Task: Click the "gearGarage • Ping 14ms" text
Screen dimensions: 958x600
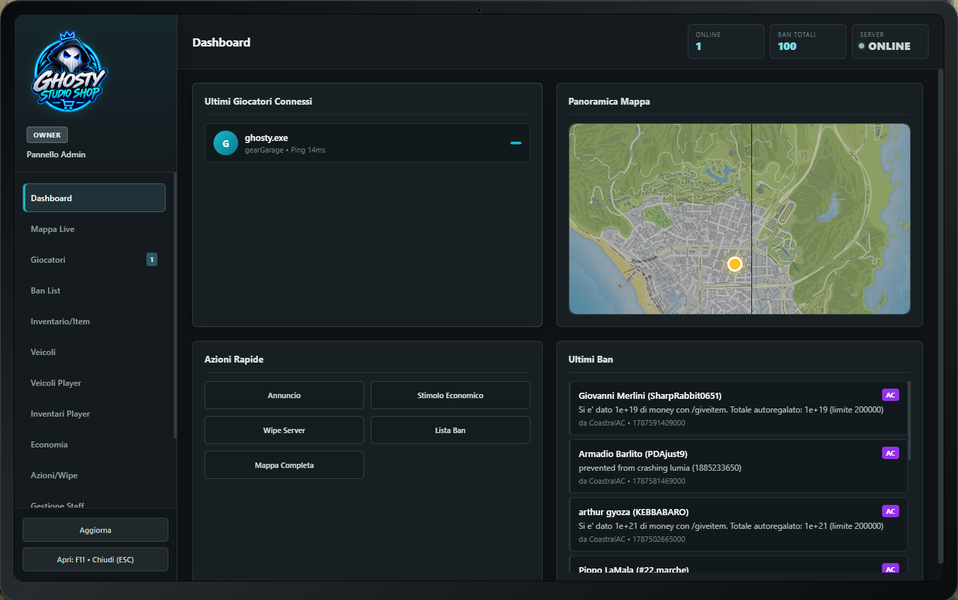Action: click(285, 150)
